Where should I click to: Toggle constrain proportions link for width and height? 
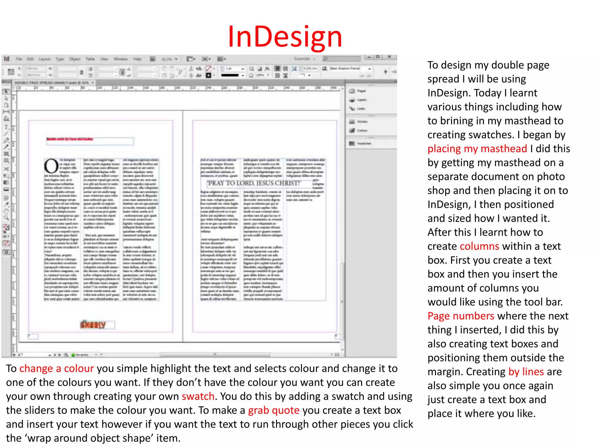tap(82, 72)
